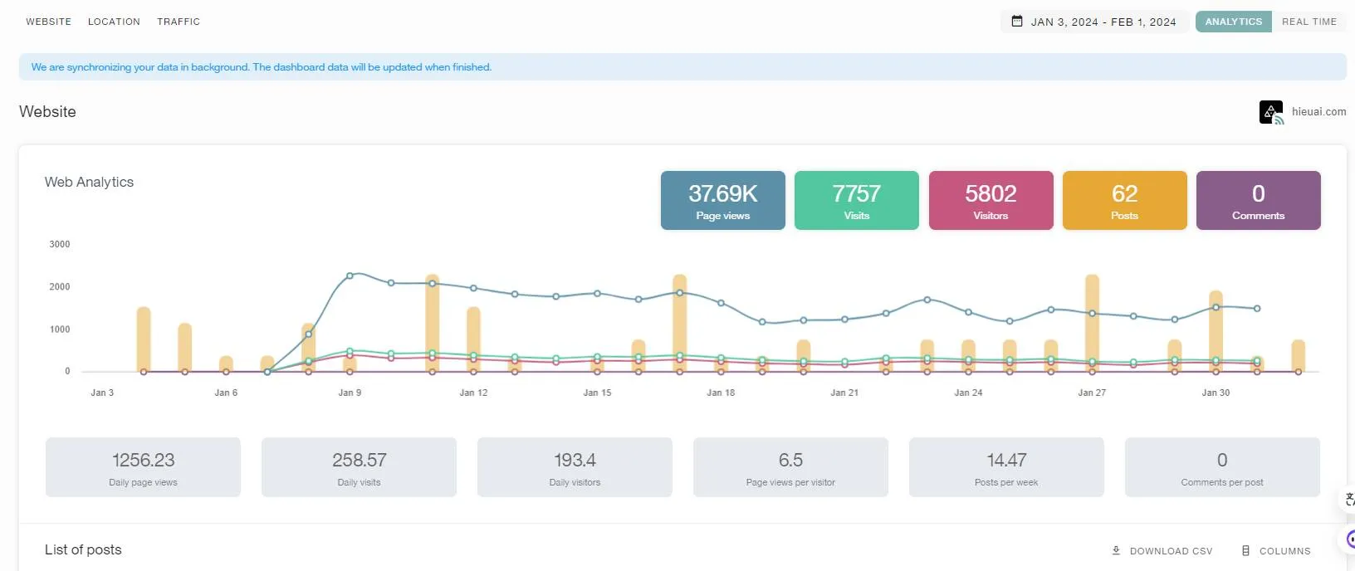
Task: Click the Jan 9 page views peak point
Action: point(350,276)
